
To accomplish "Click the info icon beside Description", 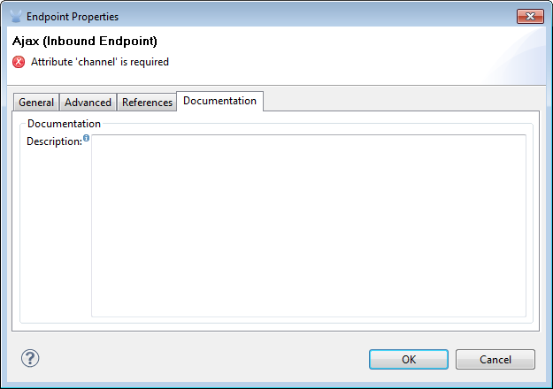I will 86,138.
